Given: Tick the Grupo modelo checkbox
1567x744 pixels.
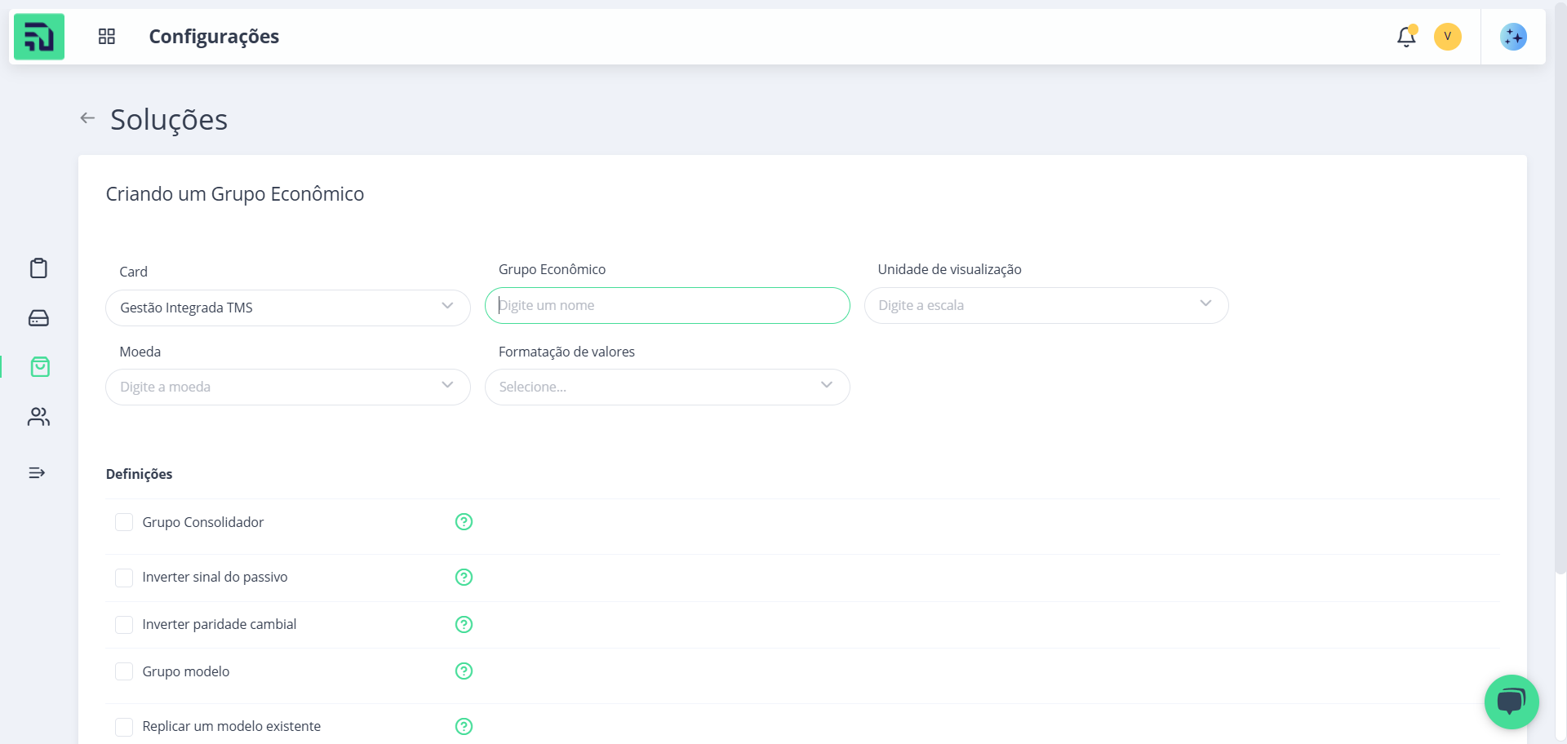Looking at the screenshot, I should pos(124,671).
